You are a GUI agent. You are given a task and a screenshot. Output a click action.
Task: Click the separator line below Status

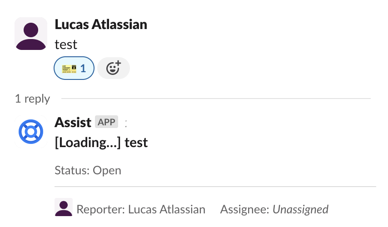click(215, 186)
